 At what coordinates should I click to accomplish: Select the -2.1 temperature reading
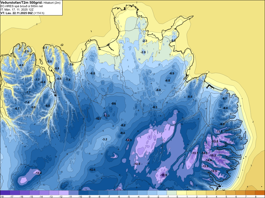click(45, 48)
